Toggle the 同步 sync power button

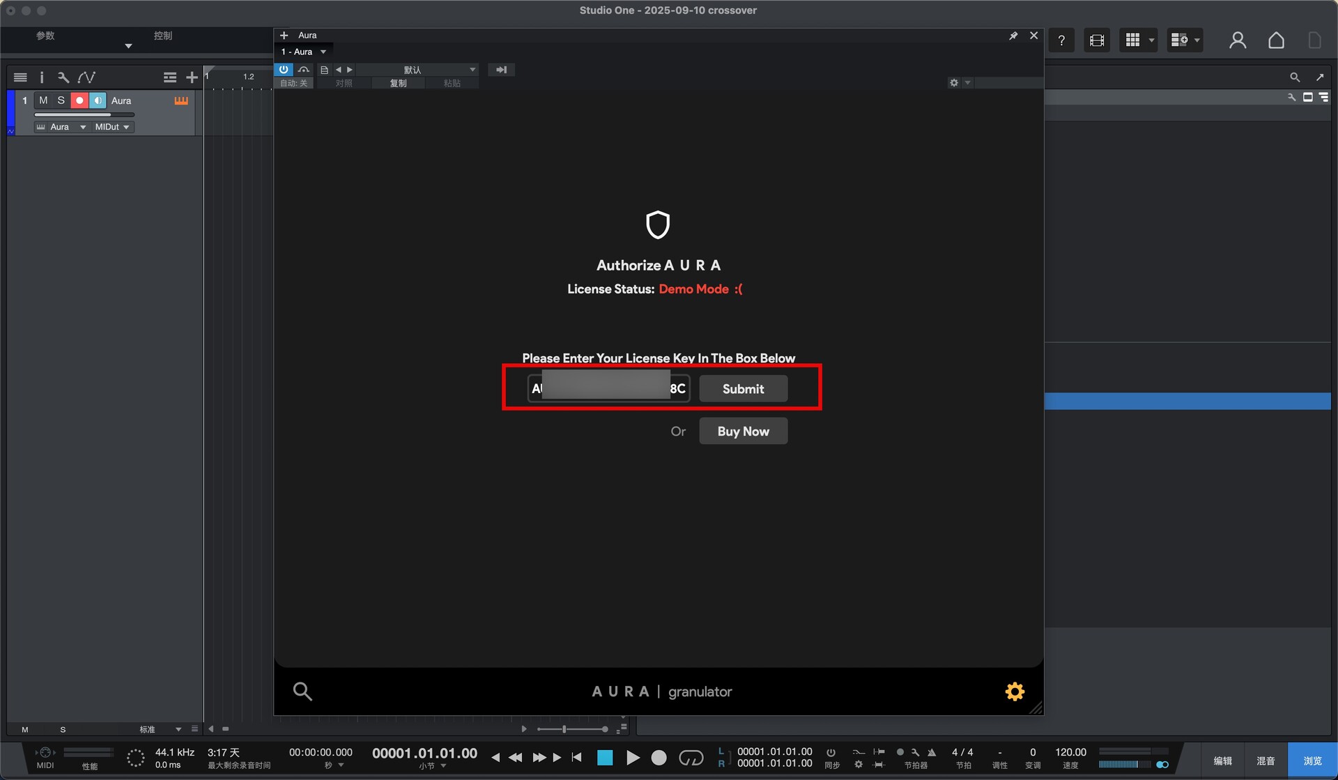(831, 753)
